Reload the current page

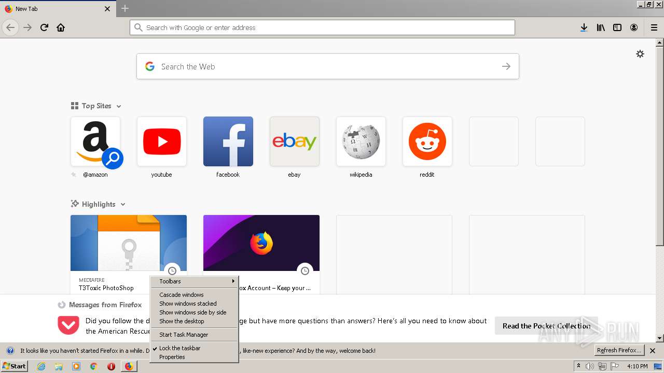pyautogui.click(x=45, y=27)
